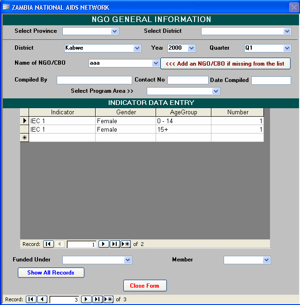Image resolution: width=300 pixels, height=305 pixels.
Task: Add new record in indicator subform navigator
Action: tap(126, 244)
